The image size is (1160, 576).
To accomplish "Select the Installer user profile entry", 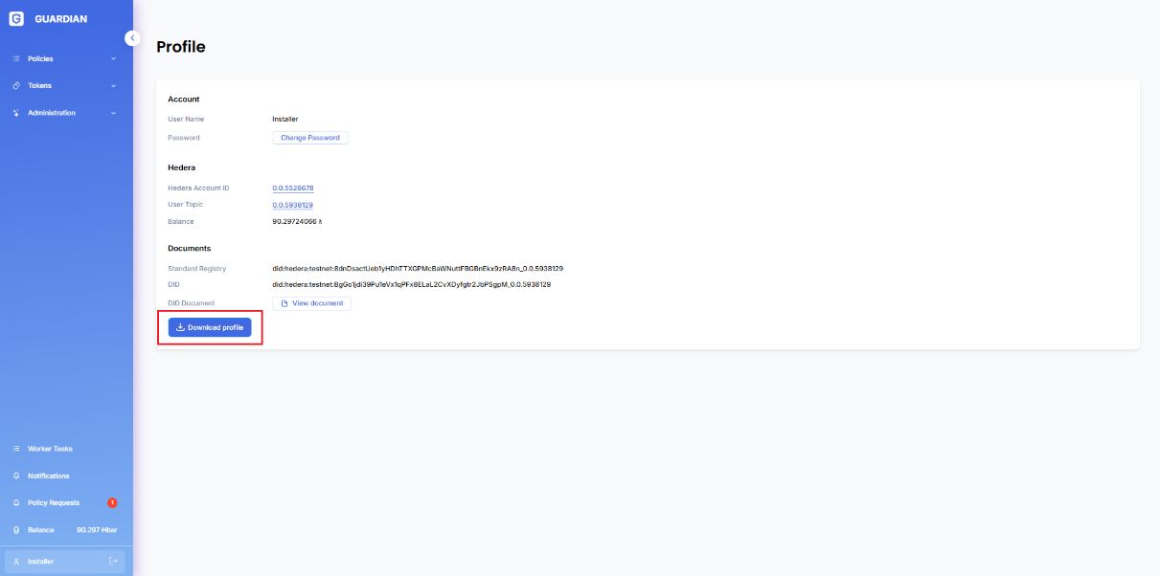I will (41, 561).
